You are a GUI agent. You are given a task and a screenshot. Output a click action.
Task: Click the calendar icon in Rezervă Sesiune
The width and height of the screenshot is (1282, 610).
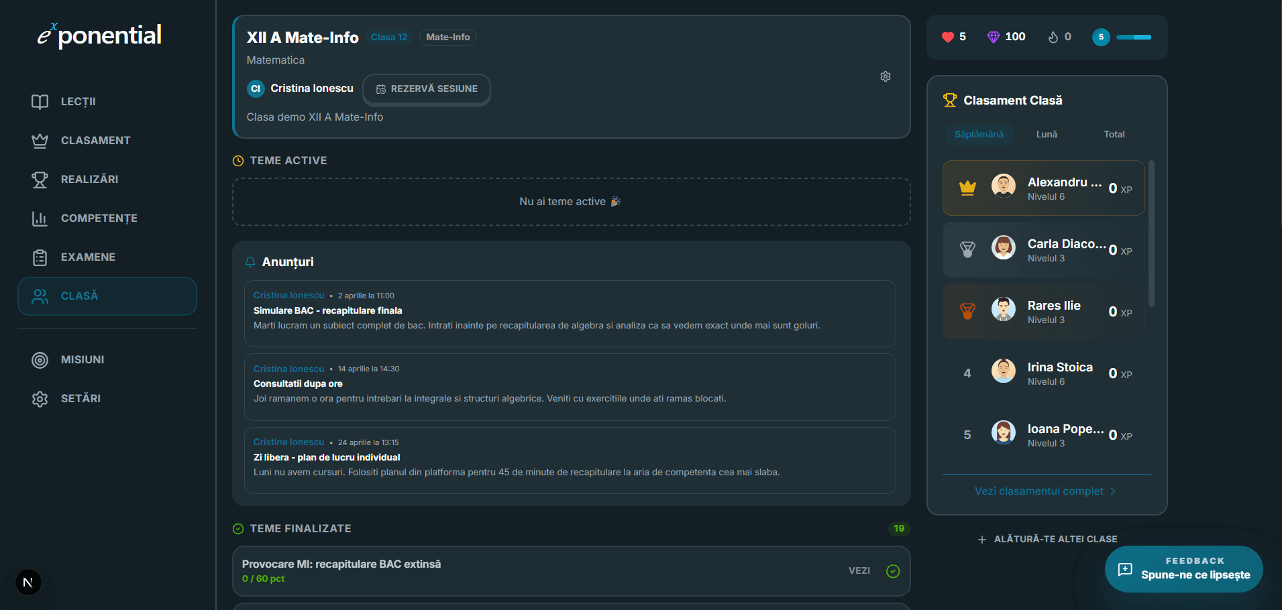pyautogui.click(x=381, y=89)
